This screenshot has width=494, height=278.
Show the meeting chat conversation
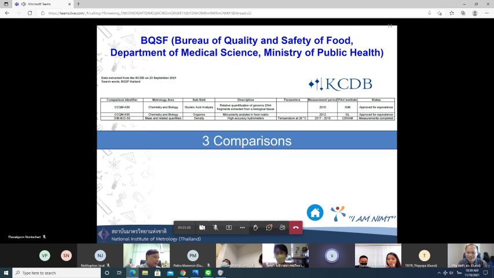269,228
